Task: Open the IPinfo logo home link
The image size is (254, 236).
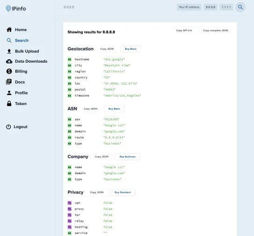Action: [16, 8]
